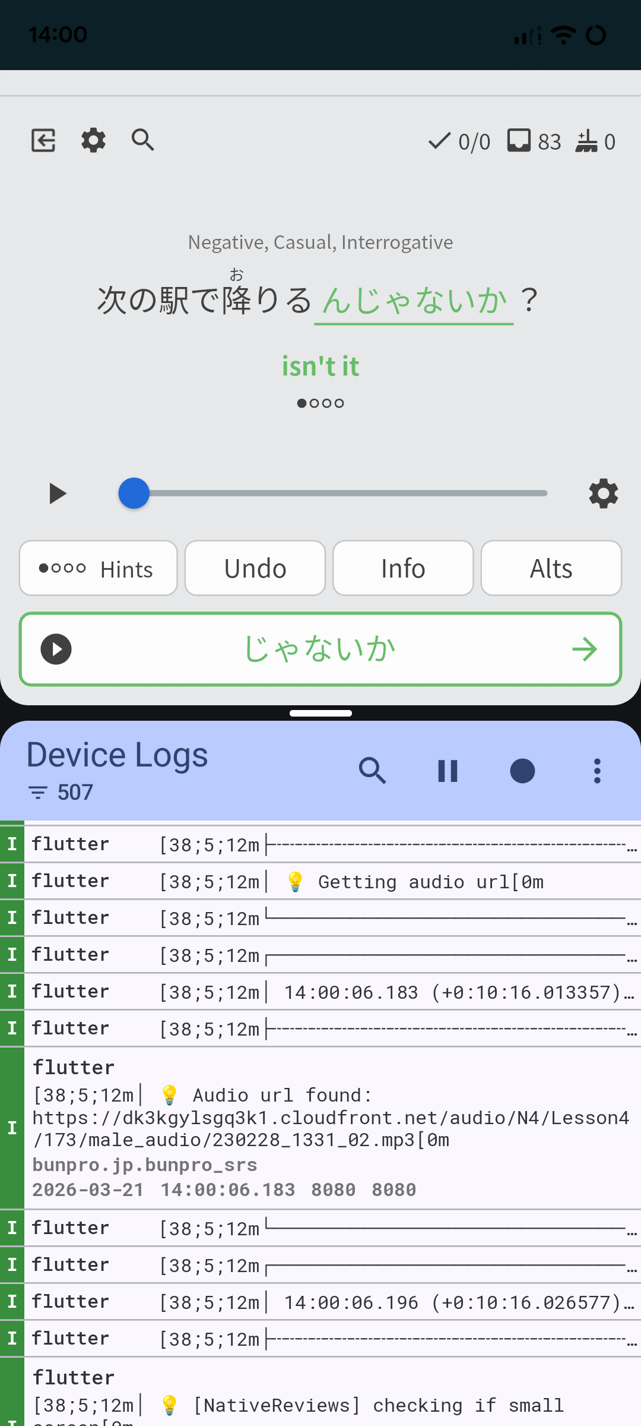
Task: Open the Info button
Action: click(403, 569)
